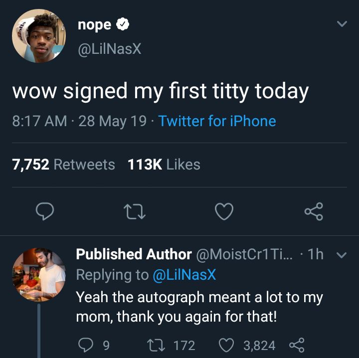Share the Published Author reply
This screenshot has width=359, height=358.
click(x=296, y=345)
